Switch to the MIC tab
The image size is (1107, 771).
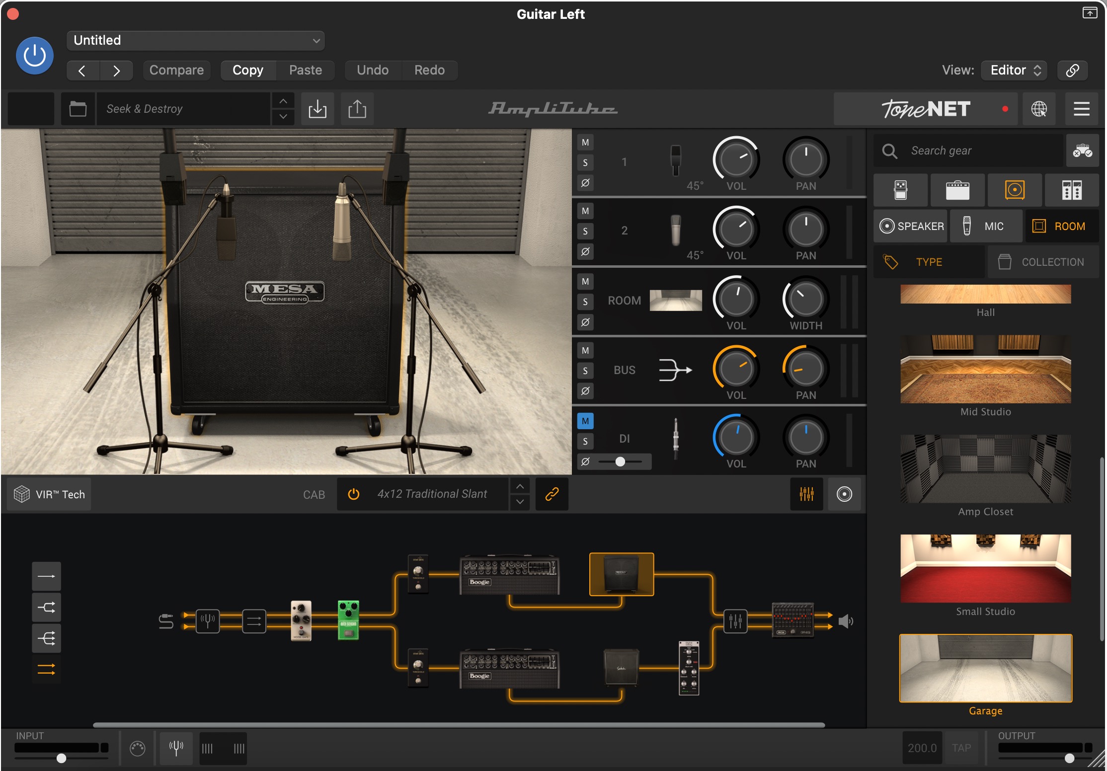click(986, 226)
